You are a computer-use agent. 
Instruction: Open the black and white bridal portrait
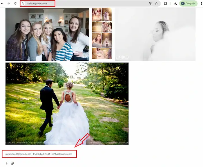155,34
